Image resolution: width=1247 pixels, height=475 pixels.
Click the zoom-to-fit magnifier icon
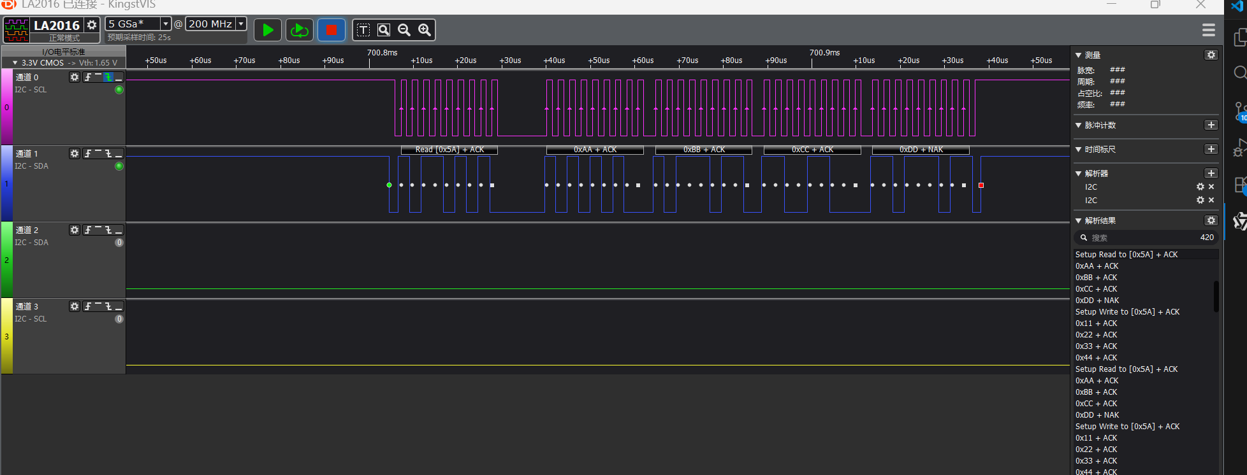384,30
